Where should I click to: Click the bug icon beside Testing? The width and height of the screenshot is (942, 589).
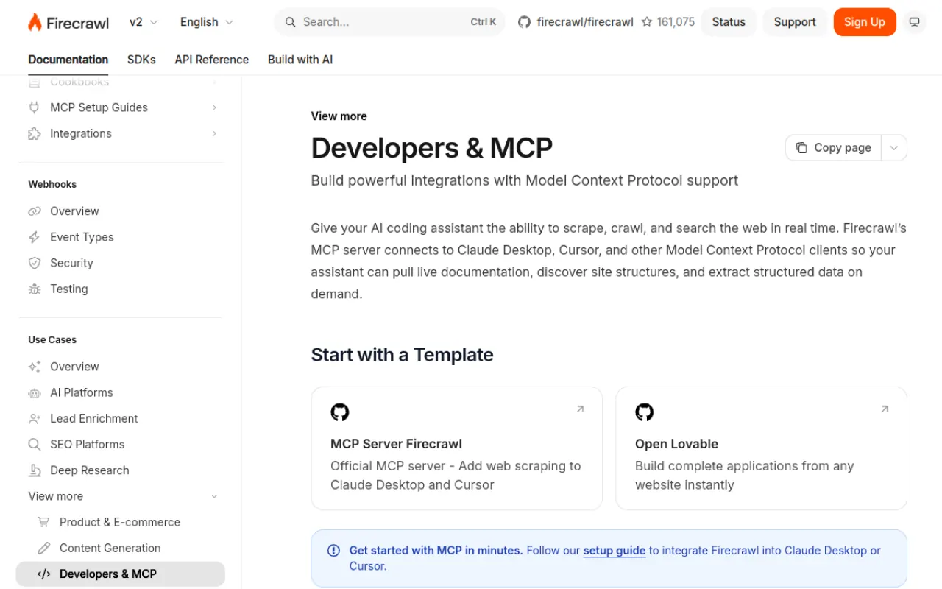(x=34, y=289)
